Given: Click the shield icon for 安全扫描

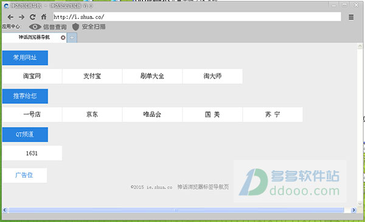Looking at the screenshot, I should pyautogui.click(x=75, y=27).
